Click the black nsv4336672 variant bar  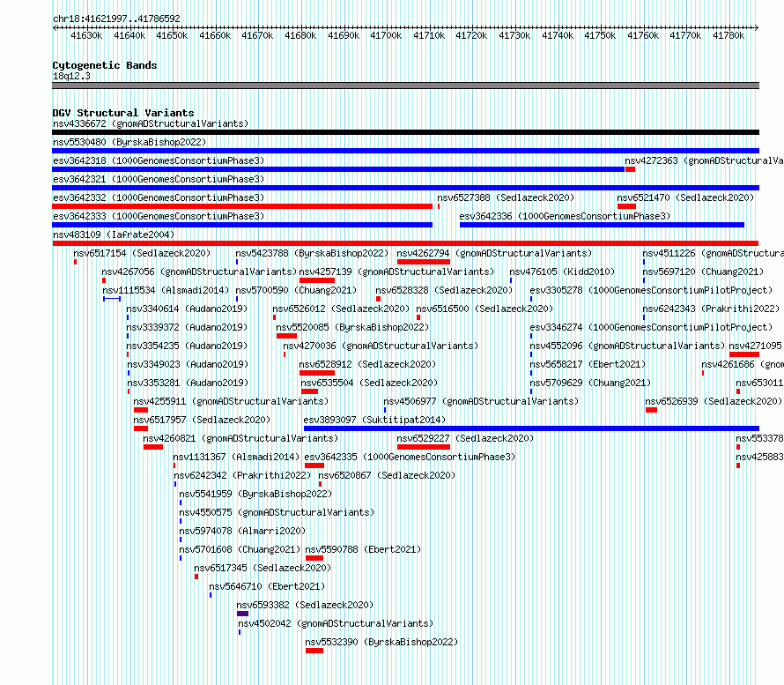pyautogui.click(x=405, y=132)
